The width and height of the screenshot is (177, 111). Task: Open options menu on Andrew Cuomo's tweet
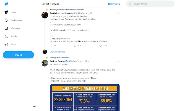118,61
